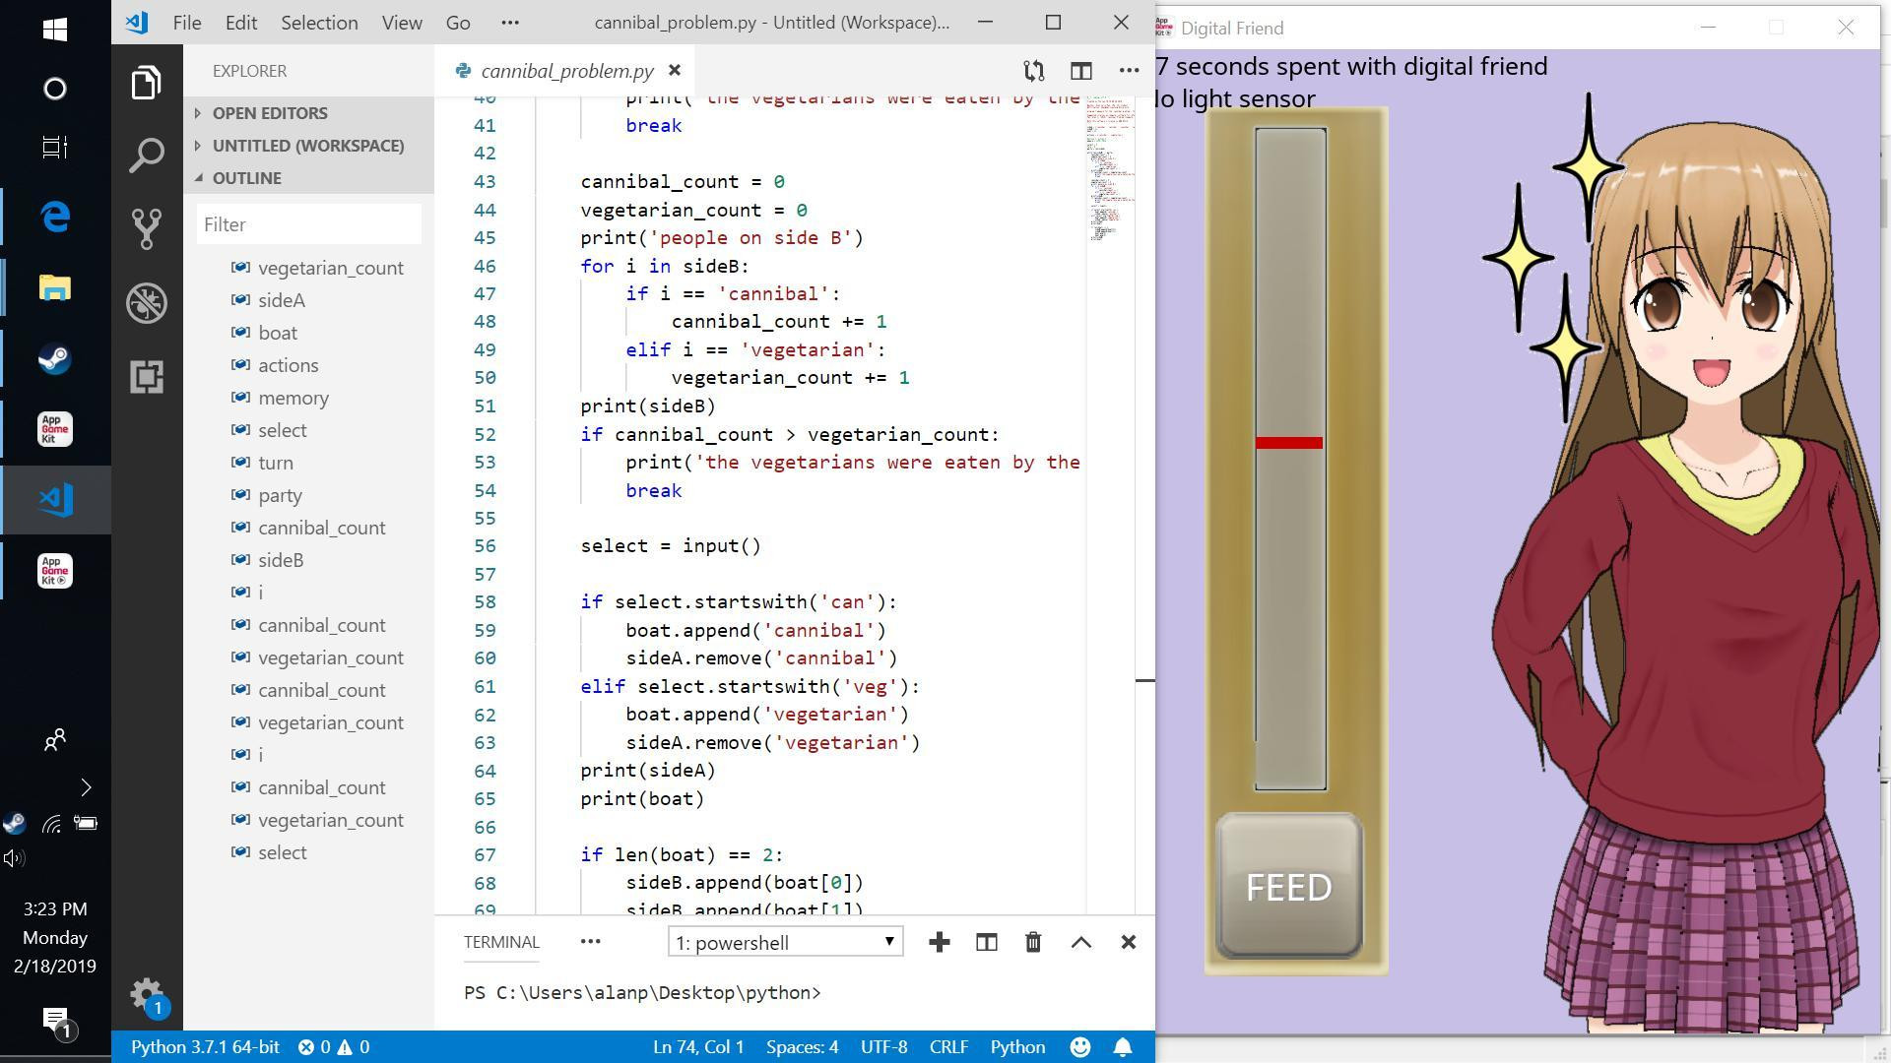Close the cannibal_problem.py tab

pyautogui.click(x=675, y=71)
